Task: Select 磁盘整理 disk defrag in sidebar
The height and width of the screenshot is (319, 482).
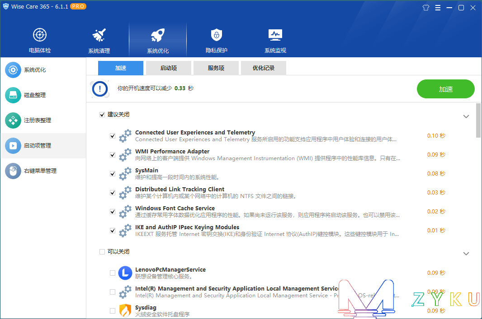Action: tap(43, 95)
